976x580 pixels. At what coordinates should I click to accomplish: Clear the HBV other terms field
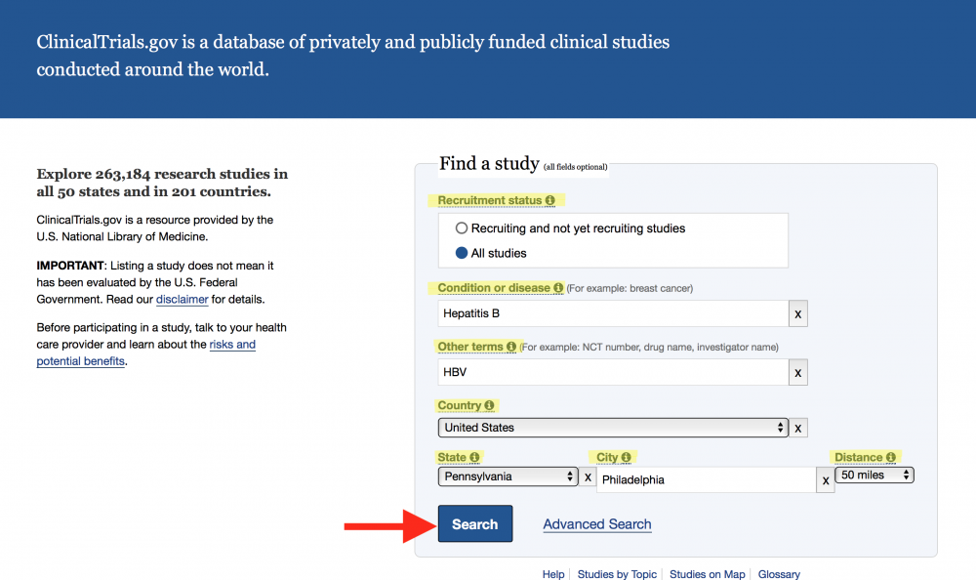797,372
